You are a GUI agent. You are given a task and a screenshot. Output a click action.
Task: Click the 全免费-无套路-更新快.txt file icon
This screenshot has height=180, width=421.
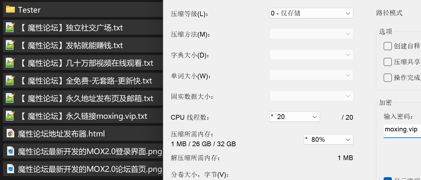(10, 81)
